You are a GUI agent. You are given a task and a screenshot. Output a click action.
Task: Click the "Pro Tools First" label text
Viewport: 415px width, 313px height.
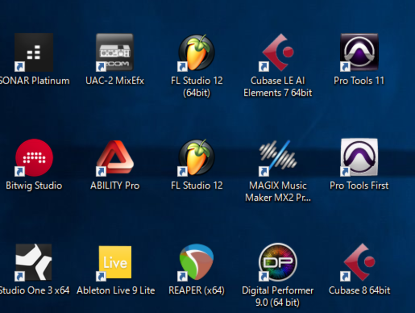[359, 185]
